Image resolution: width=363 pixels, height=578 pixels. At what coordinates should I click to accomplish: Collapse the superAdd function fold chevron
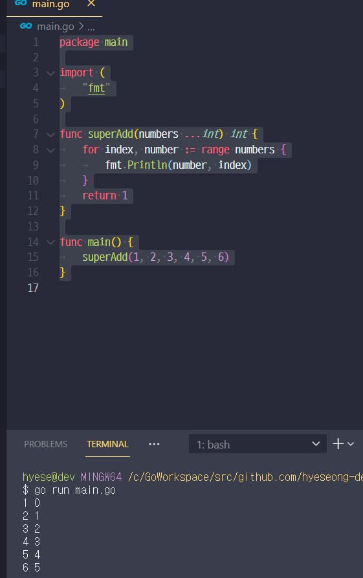coord(50,135)
